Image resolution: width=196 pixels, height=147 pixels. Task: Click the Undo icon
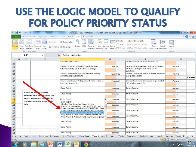(x=20, y=32)
